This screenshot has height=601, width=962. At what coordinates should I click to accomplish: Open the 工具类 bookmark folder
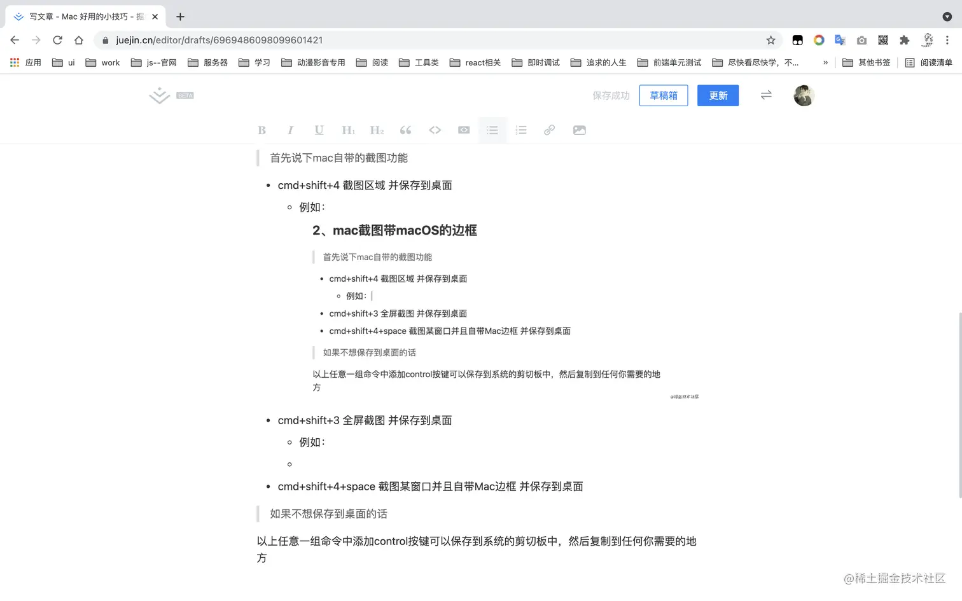coord(419,62)
